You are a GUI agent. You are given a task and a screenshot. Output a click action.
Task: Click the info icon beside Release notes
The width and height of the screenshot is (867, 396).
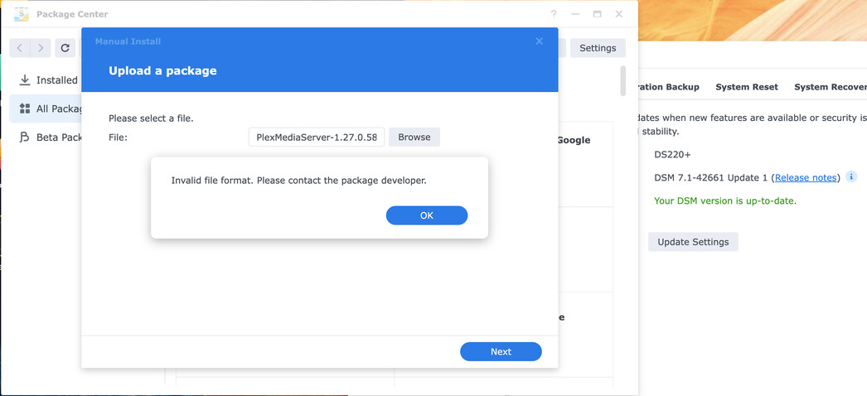(851, 176)
